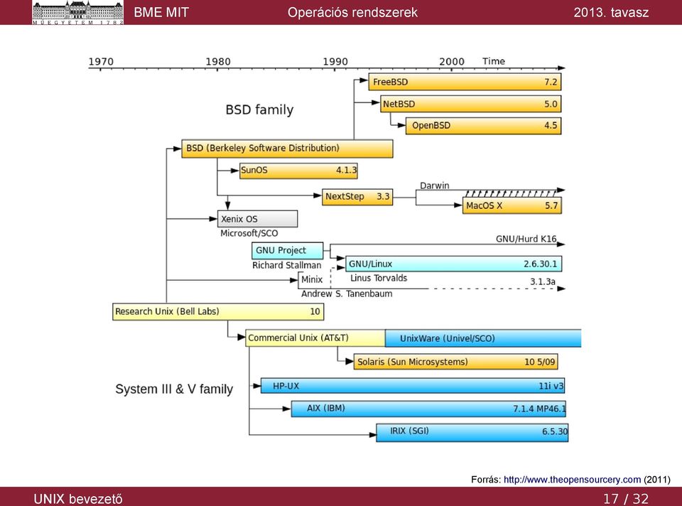Click the Commercial Unix (AT&T) box
Screen dimensions: 682x506
[315, 338]
